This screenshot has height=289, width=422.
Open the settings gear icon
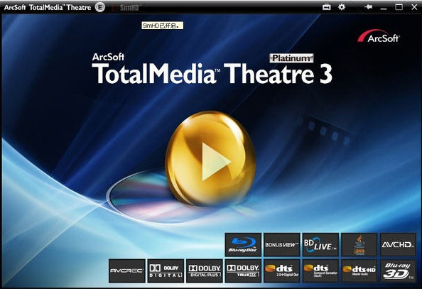pyautogui.click(x=342, y=7)
